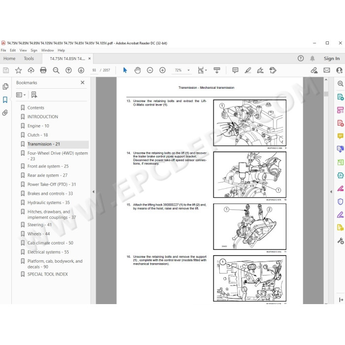Open the SPECIAL TOOL INDEX bookmark
Image resolution: width=345 pixels, height=345 pixels.
[47, 275]
